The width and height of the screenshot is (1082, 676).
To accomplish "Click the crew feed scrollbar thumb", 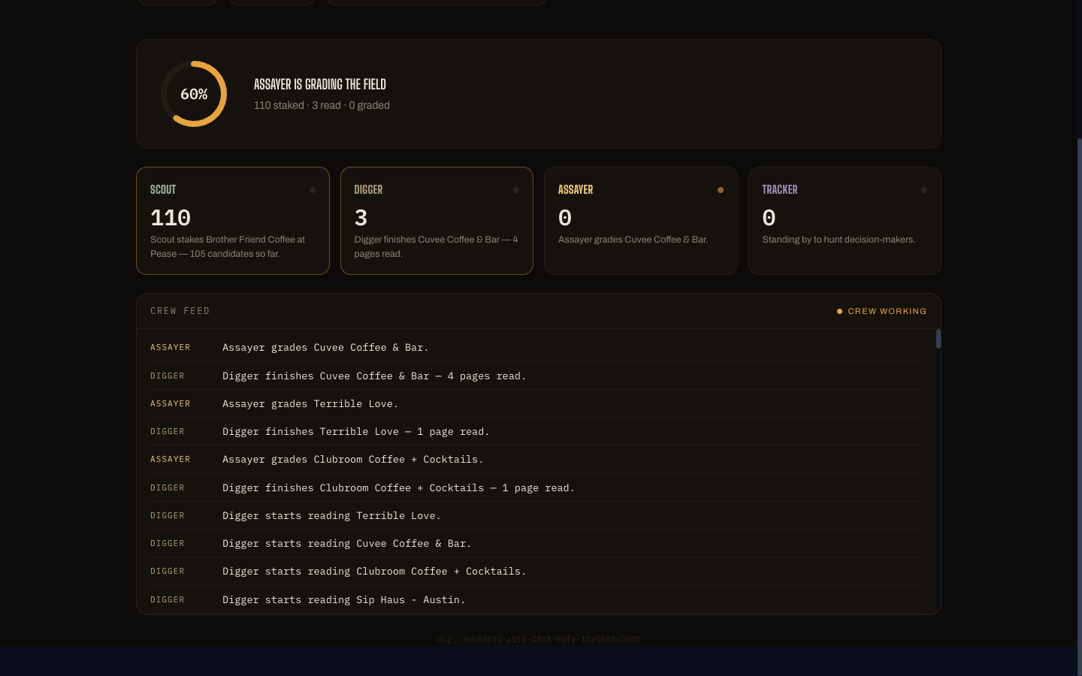I will click(938, 339).
